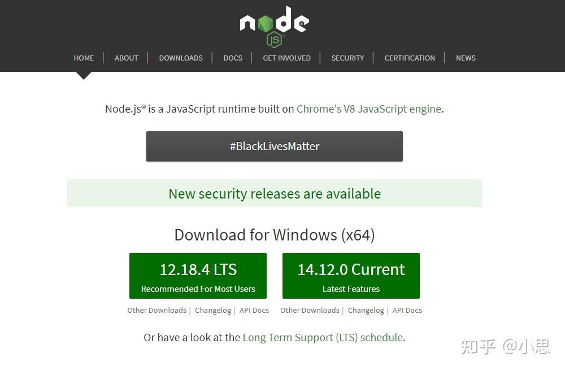Viewport: 565px width, 370px height.
Task: Open the DOWNLOADS section
Action: click(x=181, y=58)
